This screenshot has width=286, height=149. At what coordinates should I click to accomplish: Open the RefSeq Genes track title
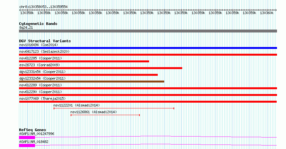click(x=32, y=130)
